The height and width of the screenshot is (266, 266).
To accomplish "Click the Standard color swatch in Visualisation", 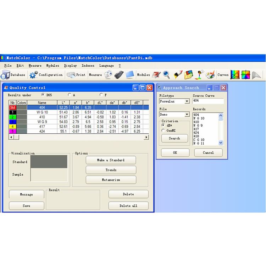I will coord(49,162).
